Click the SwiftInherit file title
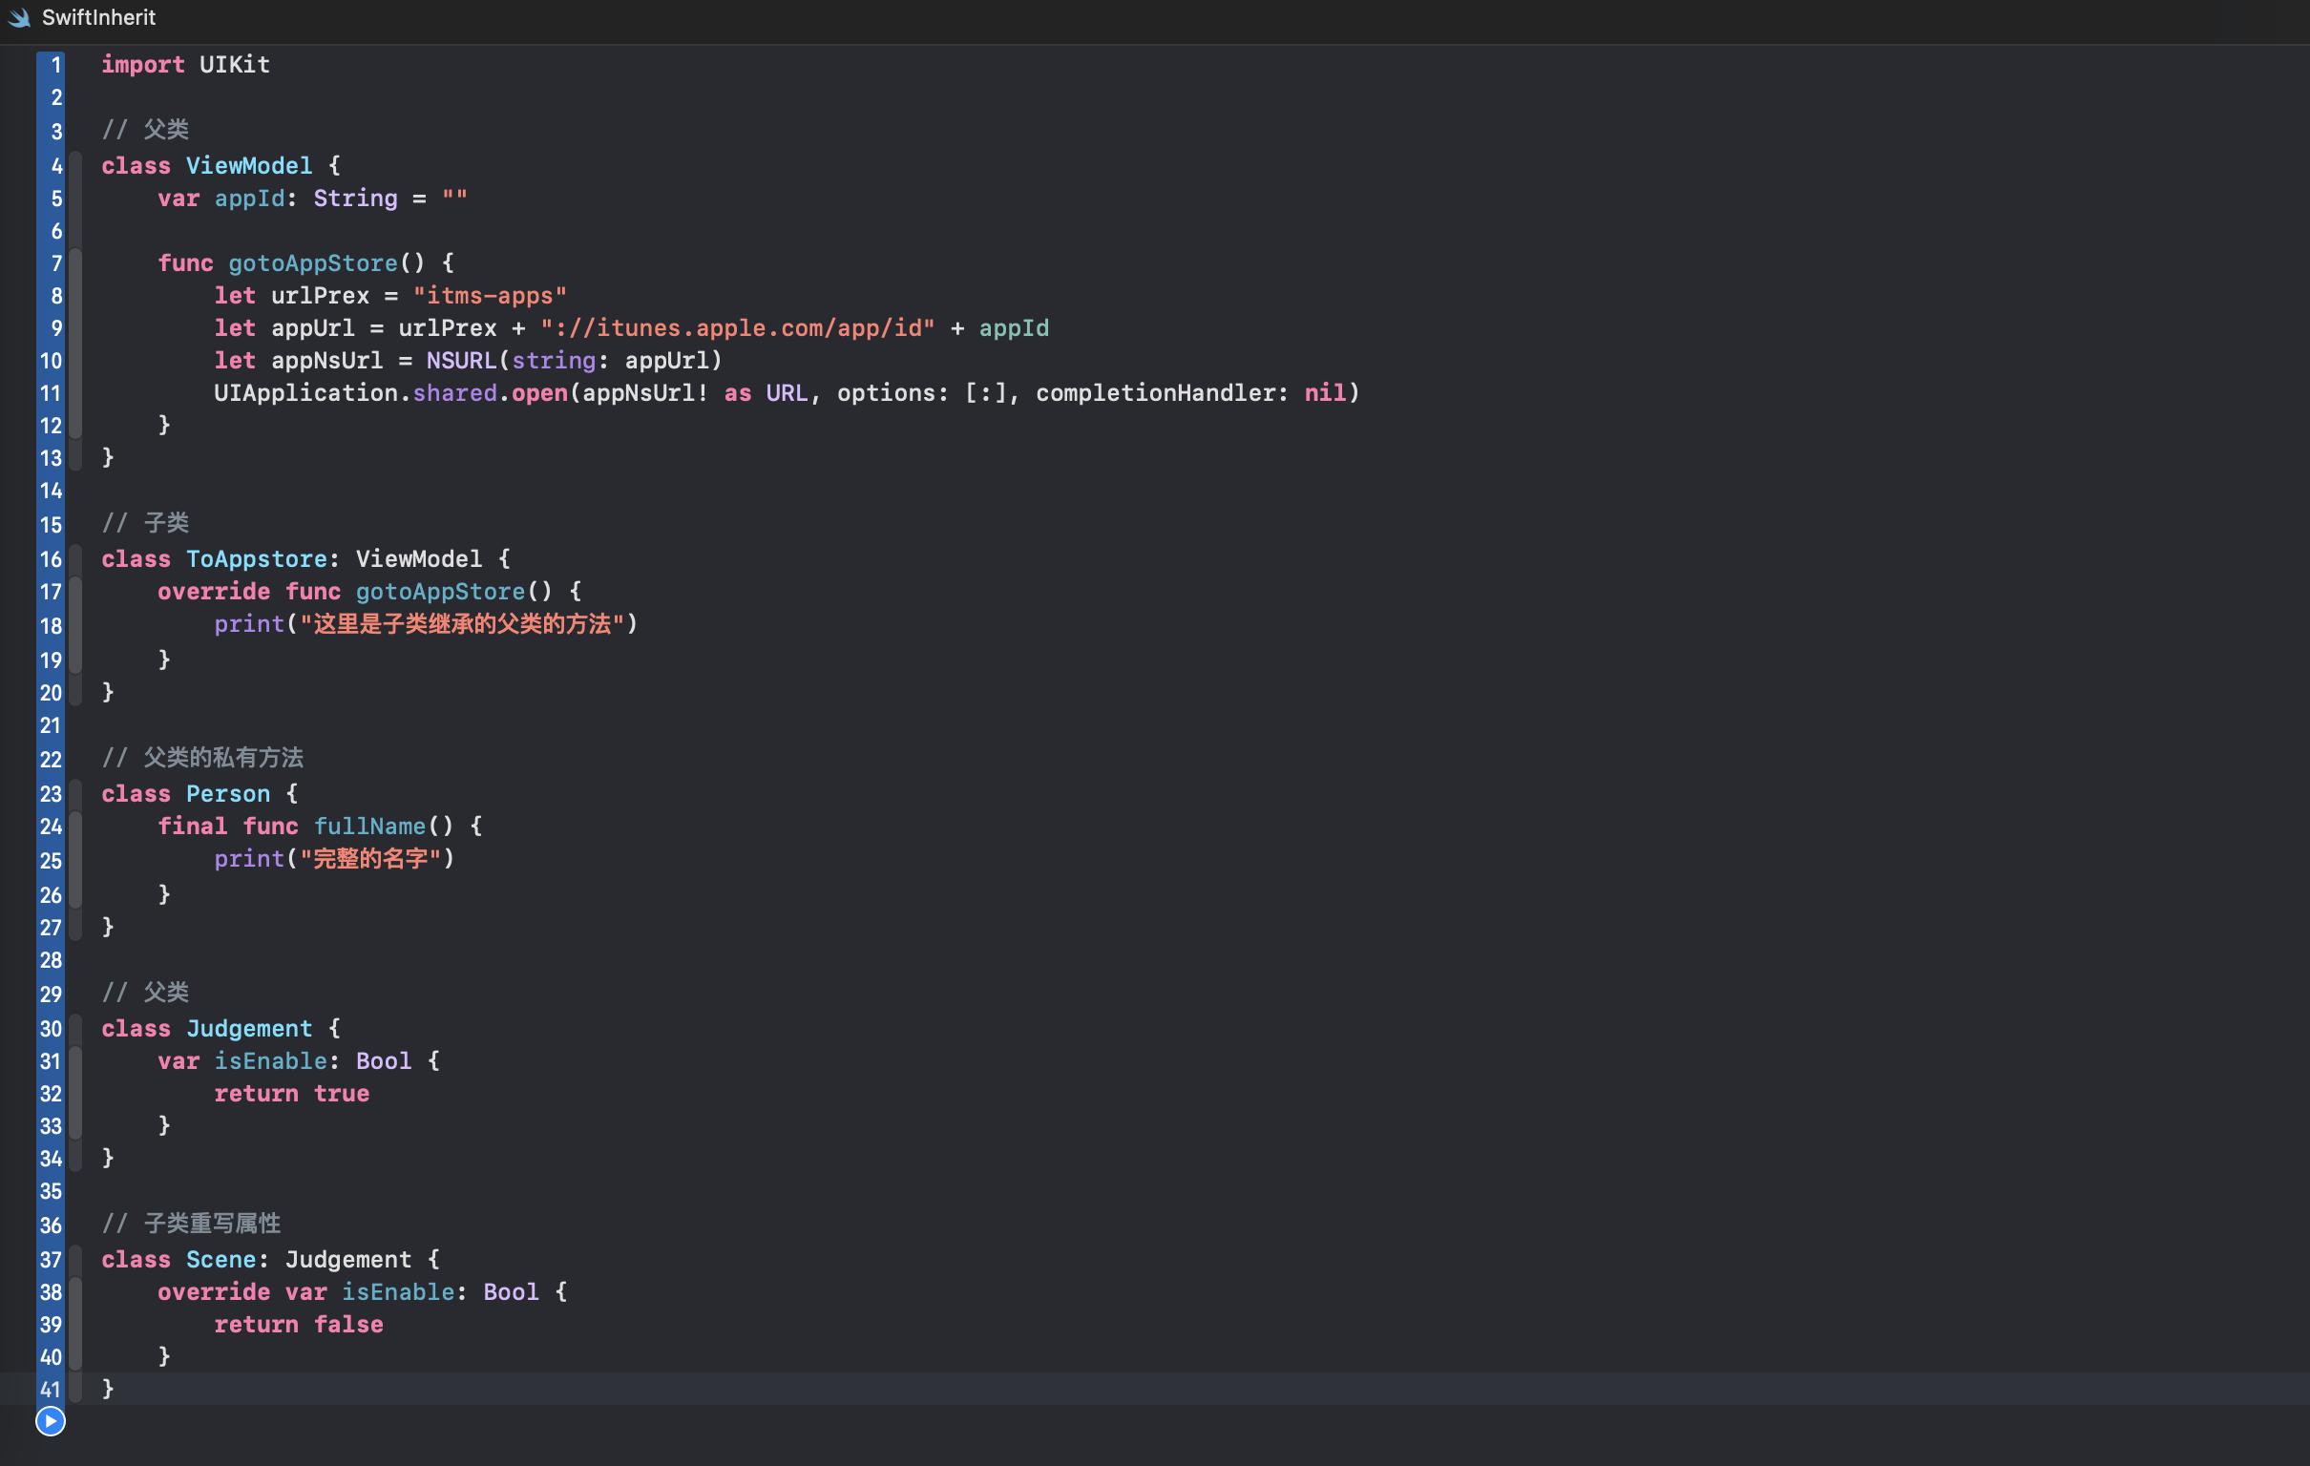The height and width of the screenshot is (1466, 2310). point(98,17)
